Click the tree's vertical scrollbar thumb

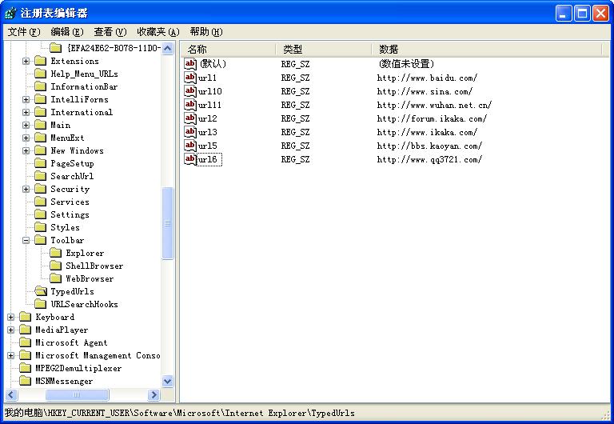click(x=168, y=223)
